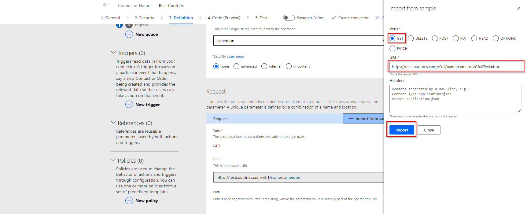Screen dimensions: 527x214
Task: Collapse the References section
Action: point(113,123)
